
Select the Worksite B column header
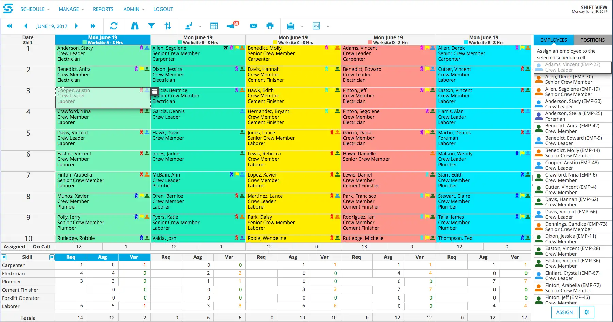[198, 40]
